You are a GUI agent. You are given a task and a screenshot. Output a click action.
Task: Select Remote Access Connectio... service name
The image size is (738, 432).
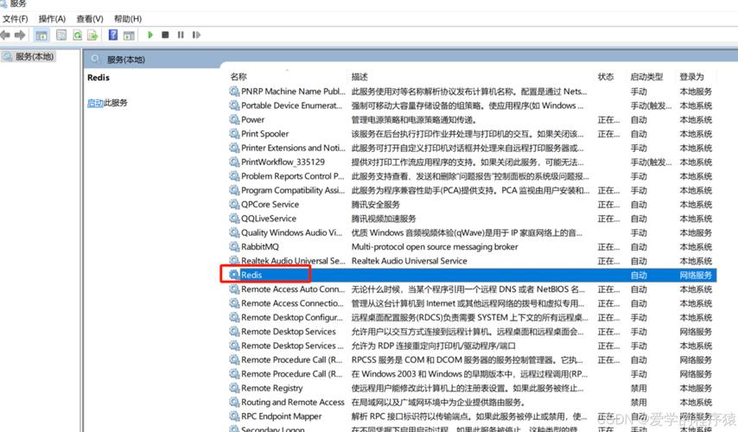click(293, 303)
